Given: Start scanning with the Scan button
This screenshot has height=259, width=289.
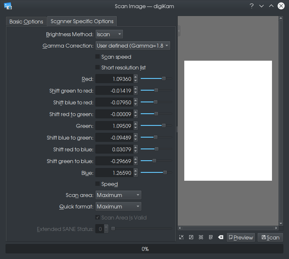Looking at the screenshot, I should coord(270,237).
